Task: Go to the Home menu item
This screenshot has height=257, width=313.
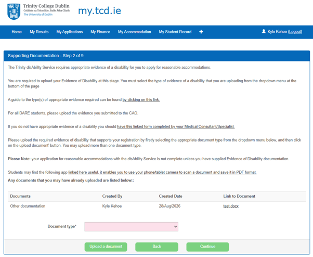Action: 17,32
